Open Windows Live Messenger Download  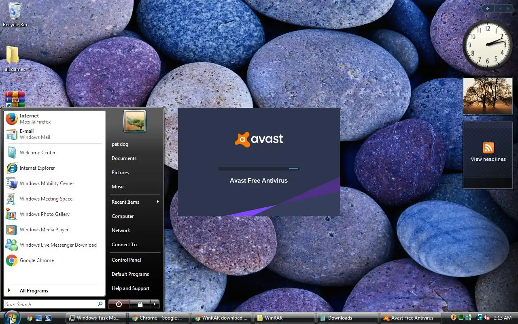tap(54, 245)
